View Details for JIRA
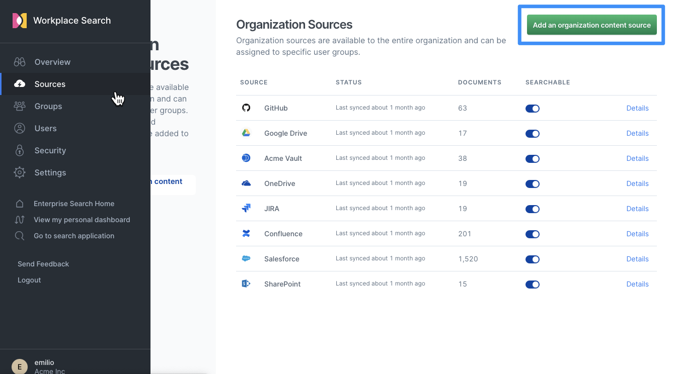Image resolution: width=676 pixels, height=374 pixels. click(637, 209)
